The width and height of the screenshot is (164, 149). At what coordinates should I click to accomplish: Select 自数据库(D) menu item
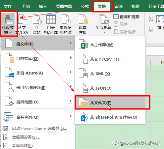[x=38, y=58]
